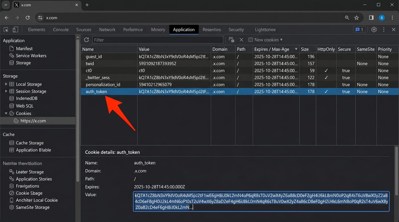Screen dimensions: 399x222
Task: Select the twid cookie row
Action: (239, 63)
